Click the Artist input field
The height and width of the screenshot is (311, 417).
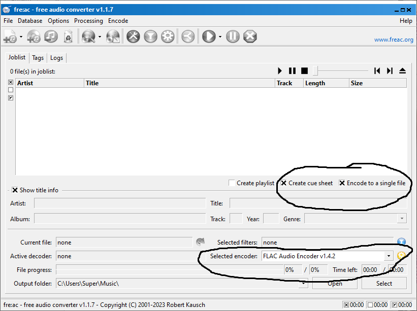coord(120,203)
